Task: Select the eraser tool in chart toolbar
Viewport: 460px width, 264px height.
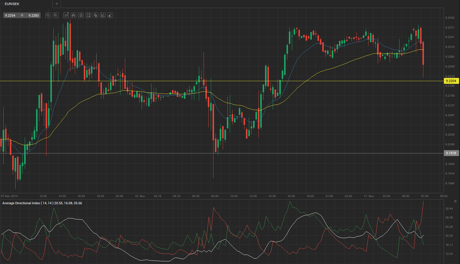Action: [110, 15]
